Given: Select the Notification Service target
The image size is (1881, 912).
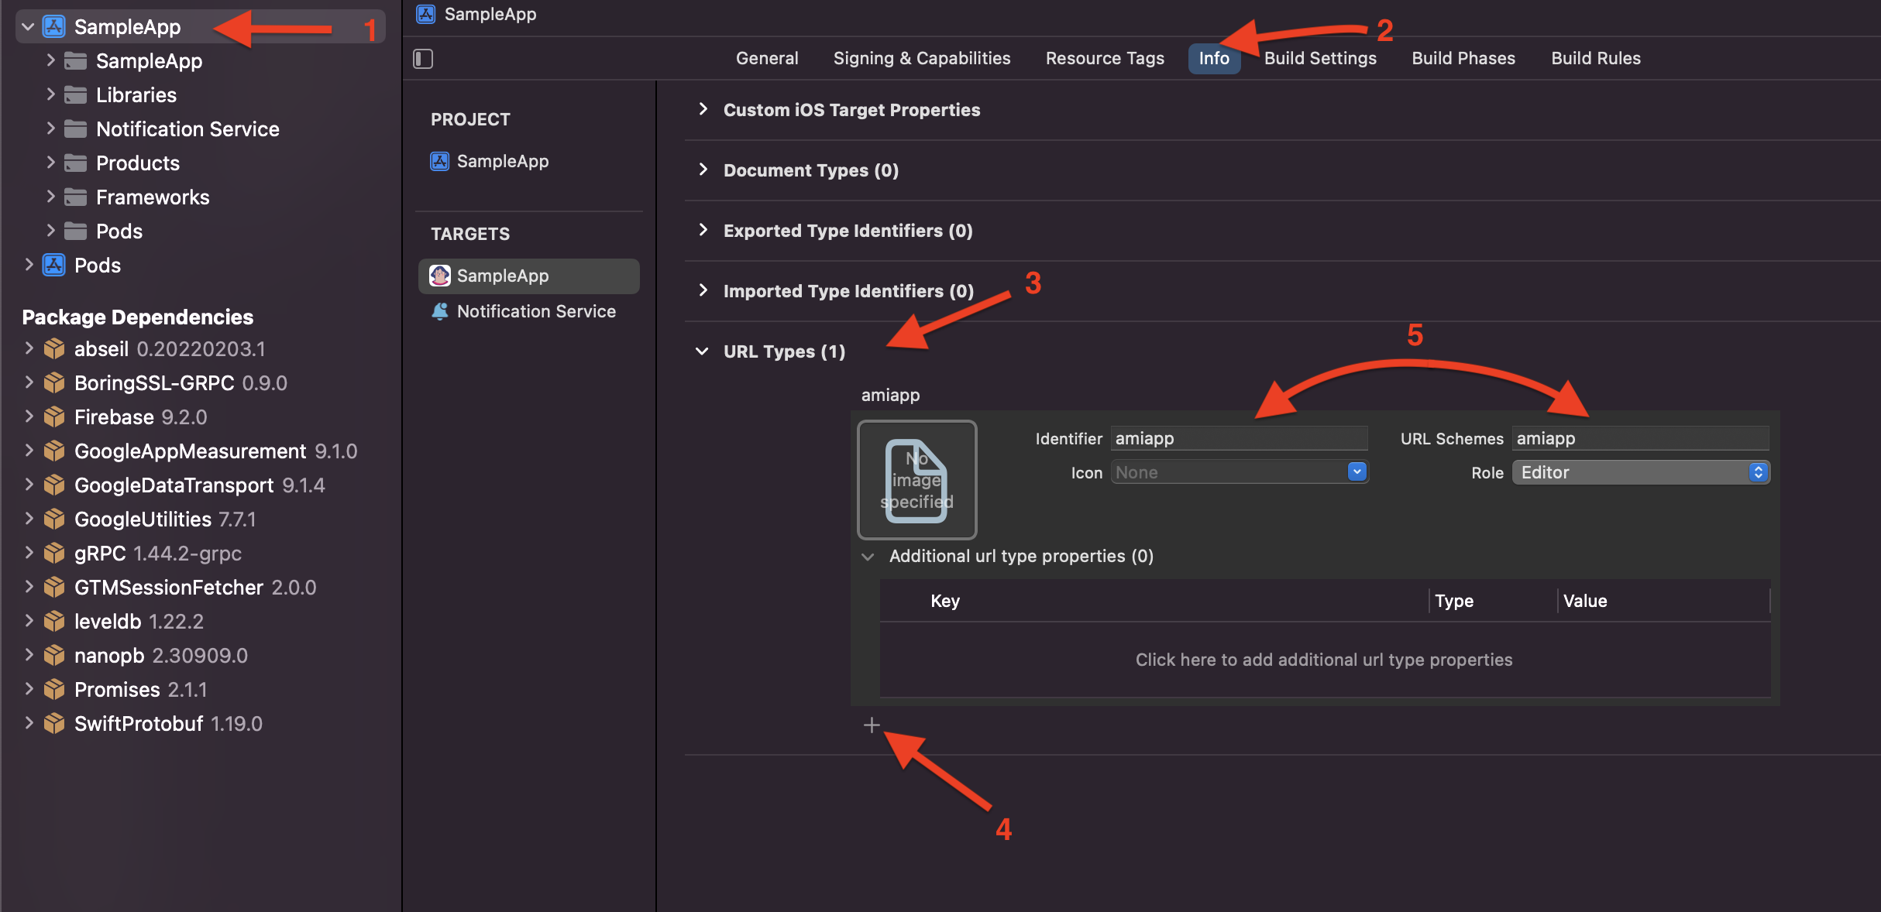Looking at the screenshot, I should pyautogui.click(x=529, y=311).
